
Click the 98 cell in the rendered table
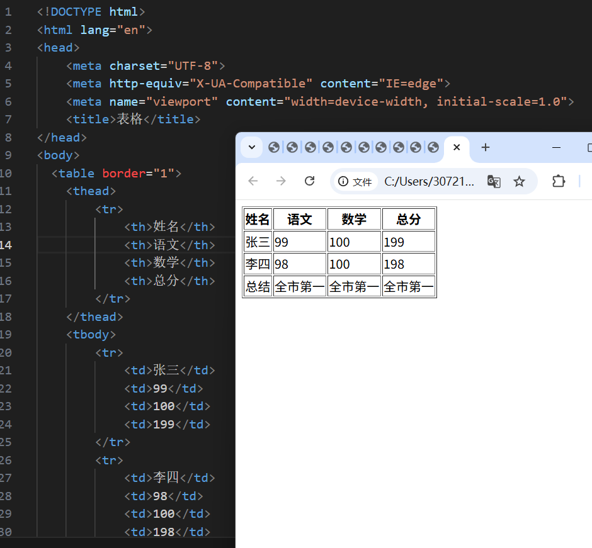click(299, 264)
